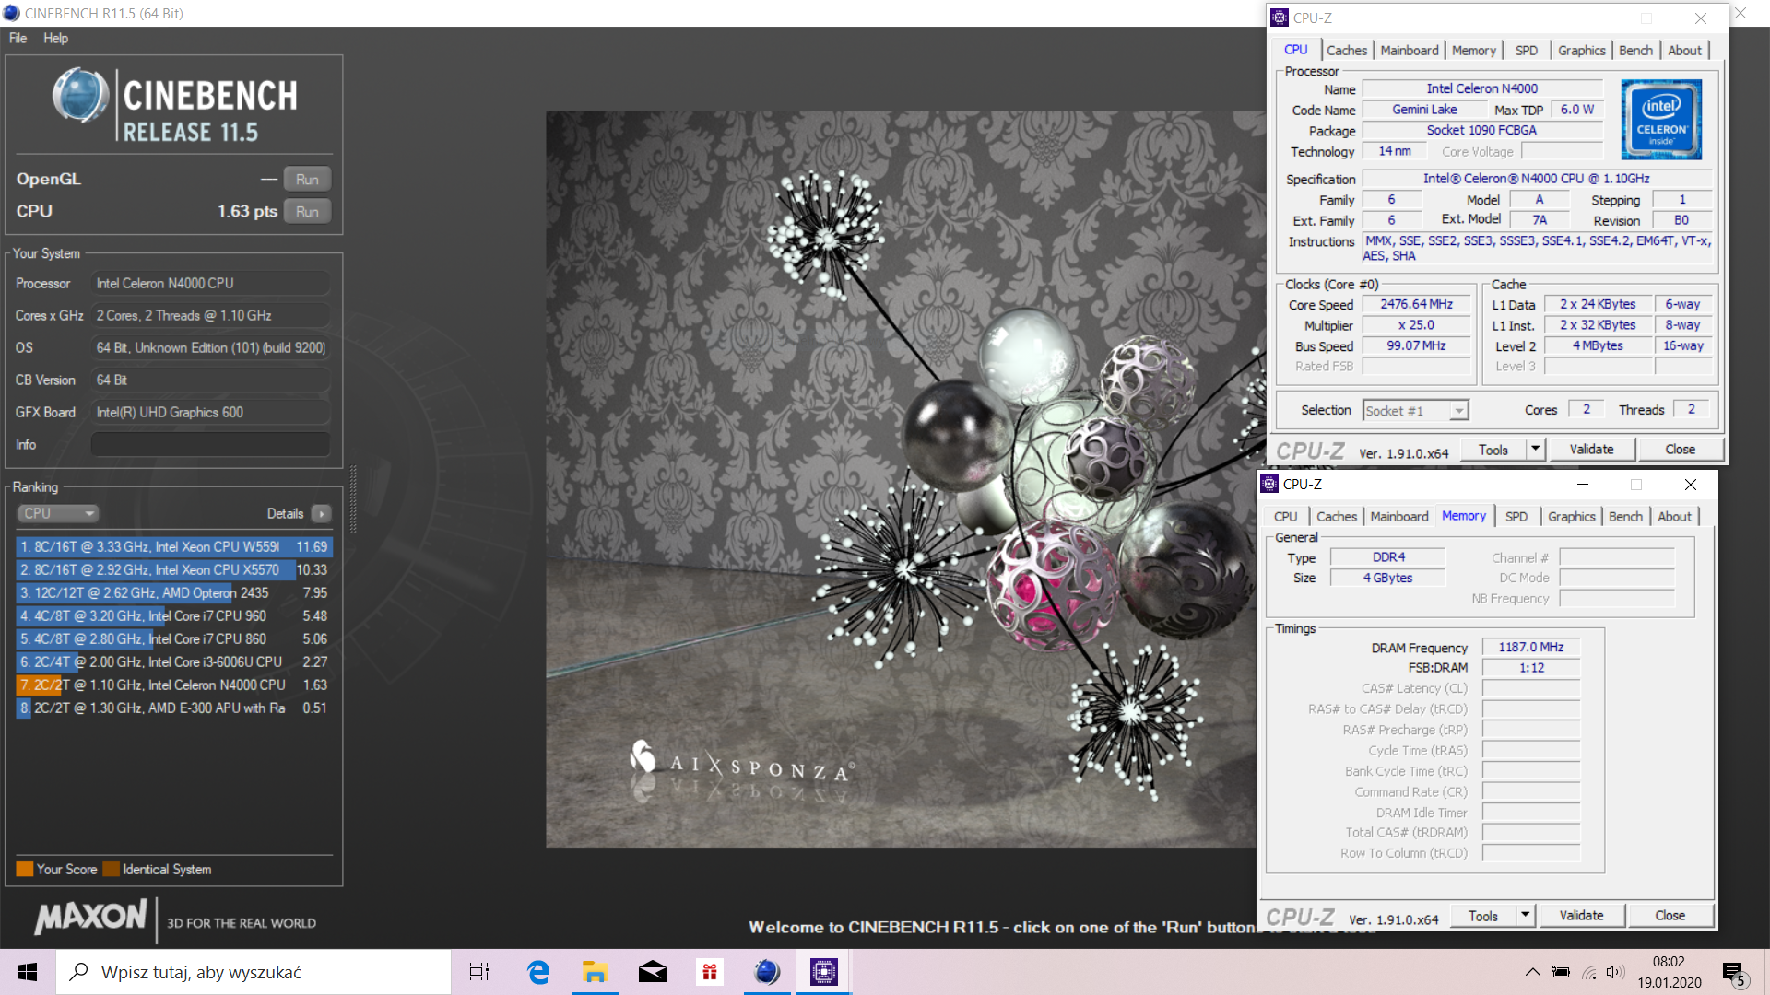Click the Info input field
Screen dimensions: 1770x995
[210, 444]
